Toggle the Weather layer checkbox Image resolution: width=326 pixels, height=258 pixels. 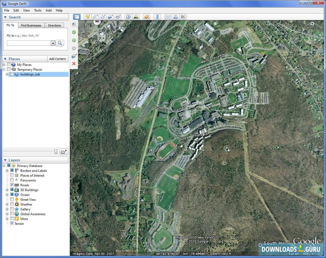point(12,204)
